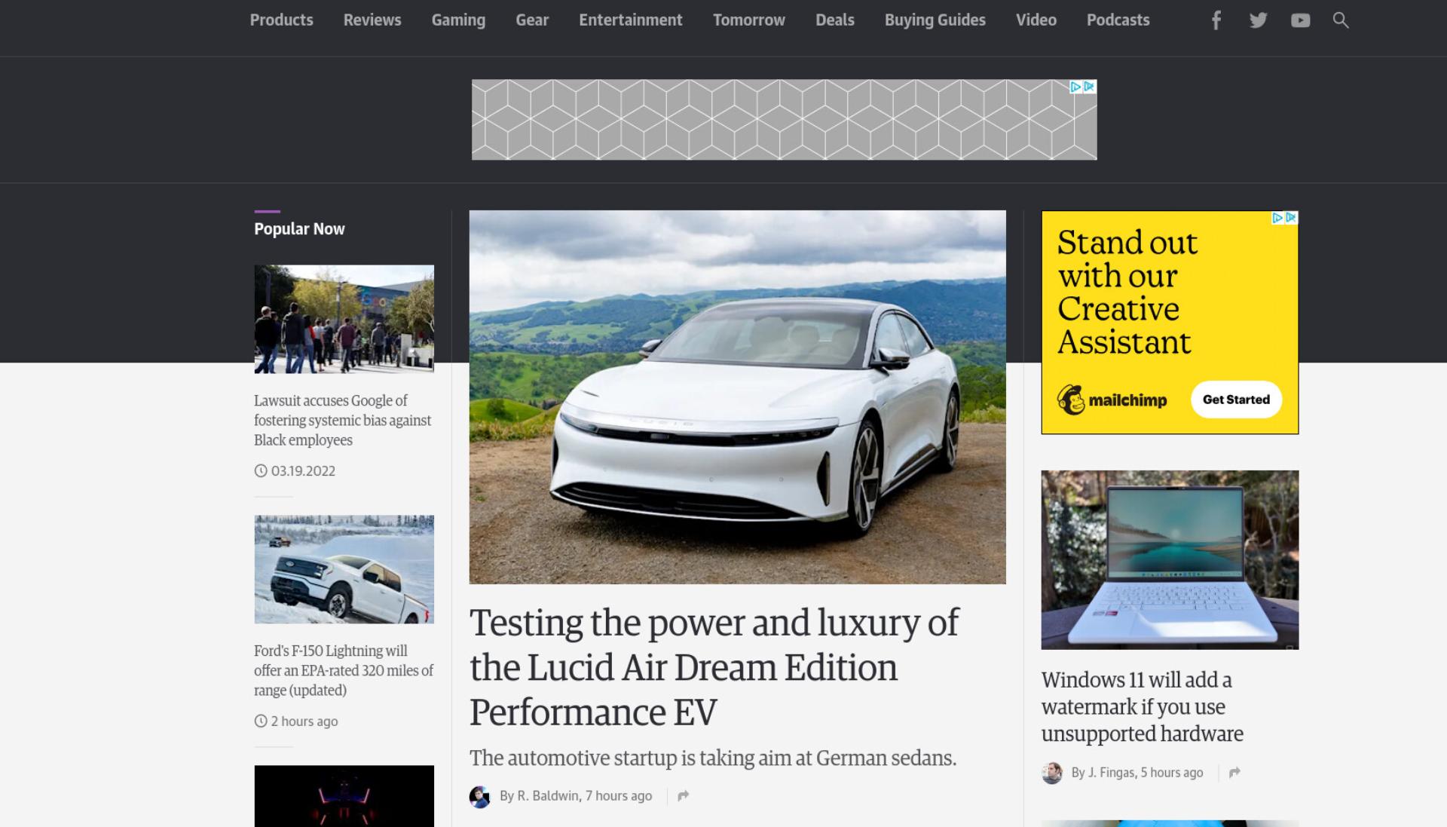Open the YouTube social icon
This screenshot has width=1447, height=827.
(1300, 20)
